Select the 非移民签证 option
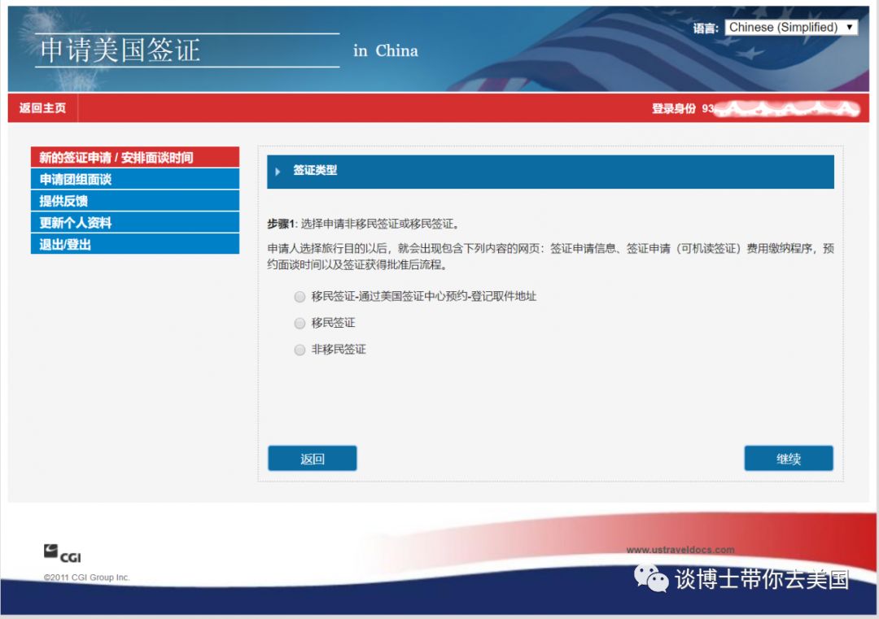Viewport: 879px width, 619px height. click(x=300, y=350)
